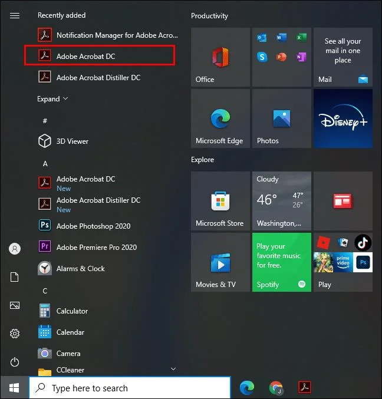Open the Documents sidebar icon
The height and width of the screenshot is (399, 382).
(15, 277)
